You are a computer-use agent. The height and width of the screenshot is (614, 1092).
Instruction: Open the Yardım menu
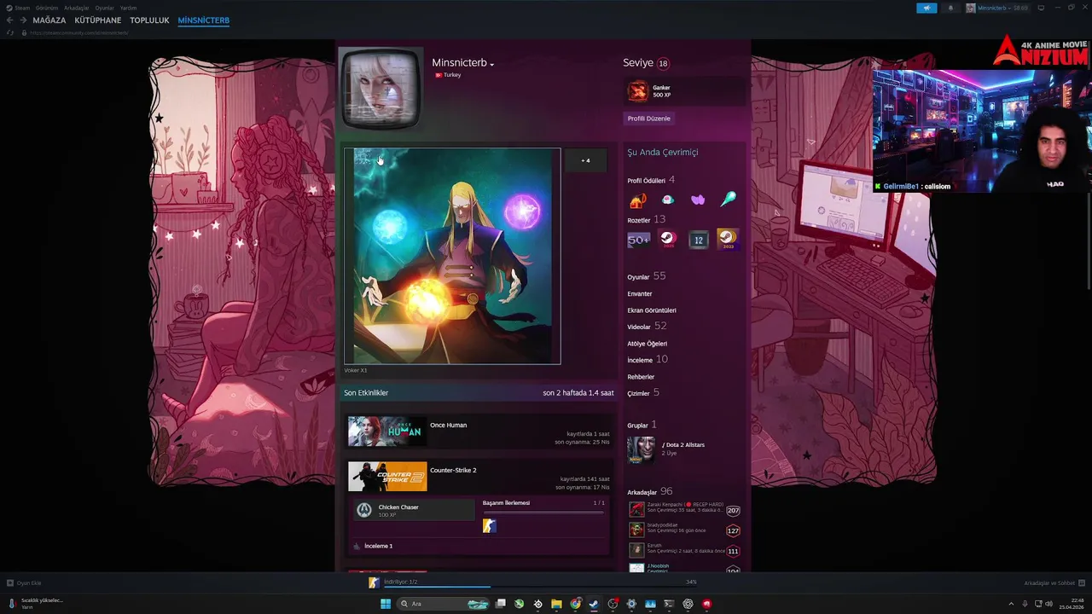click(x=128, y=8)
